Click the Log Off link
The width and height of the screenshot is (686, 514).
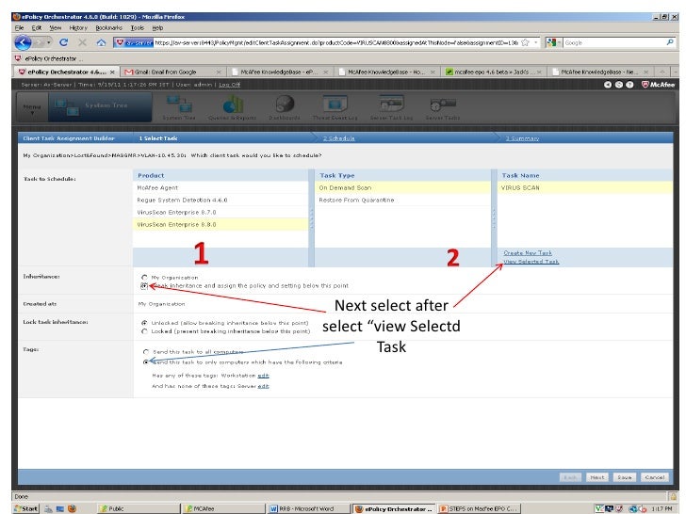[229, 85]
